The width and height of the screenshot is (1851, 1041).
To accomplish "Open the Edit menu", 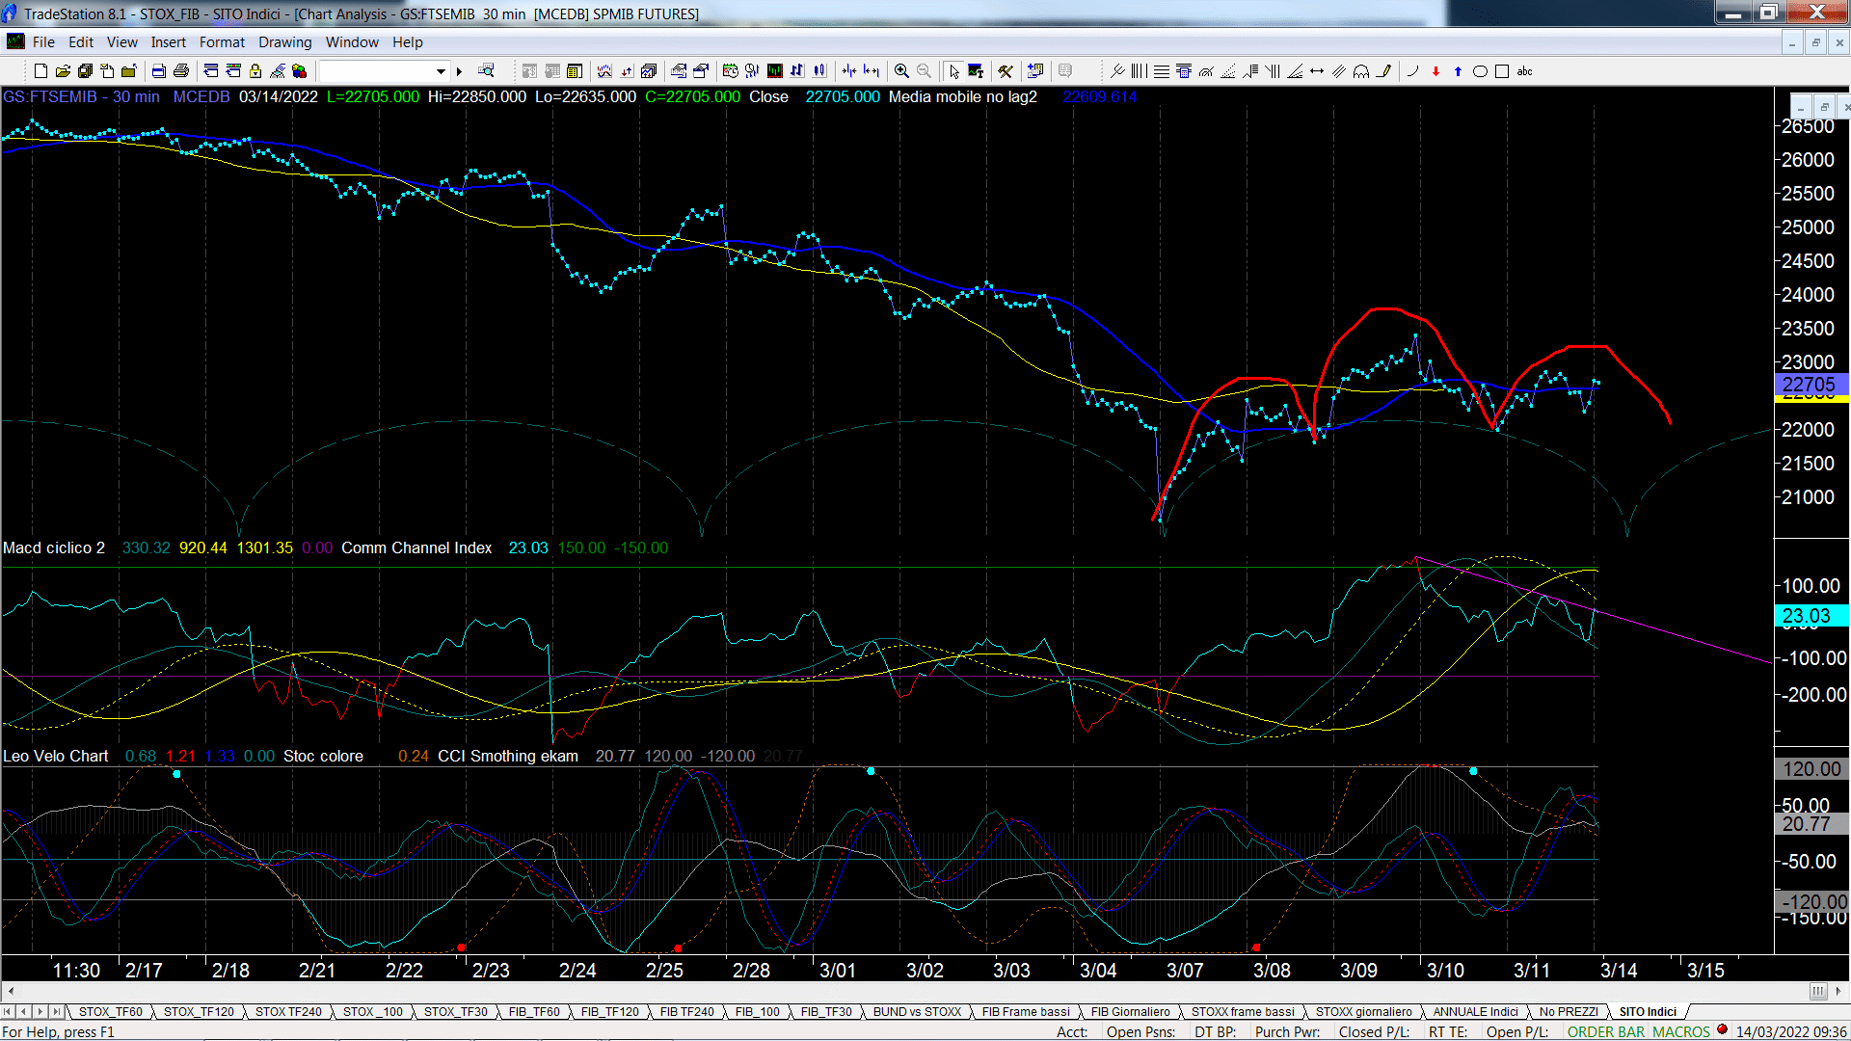I will pyautogui.click(x=81, y=42).
